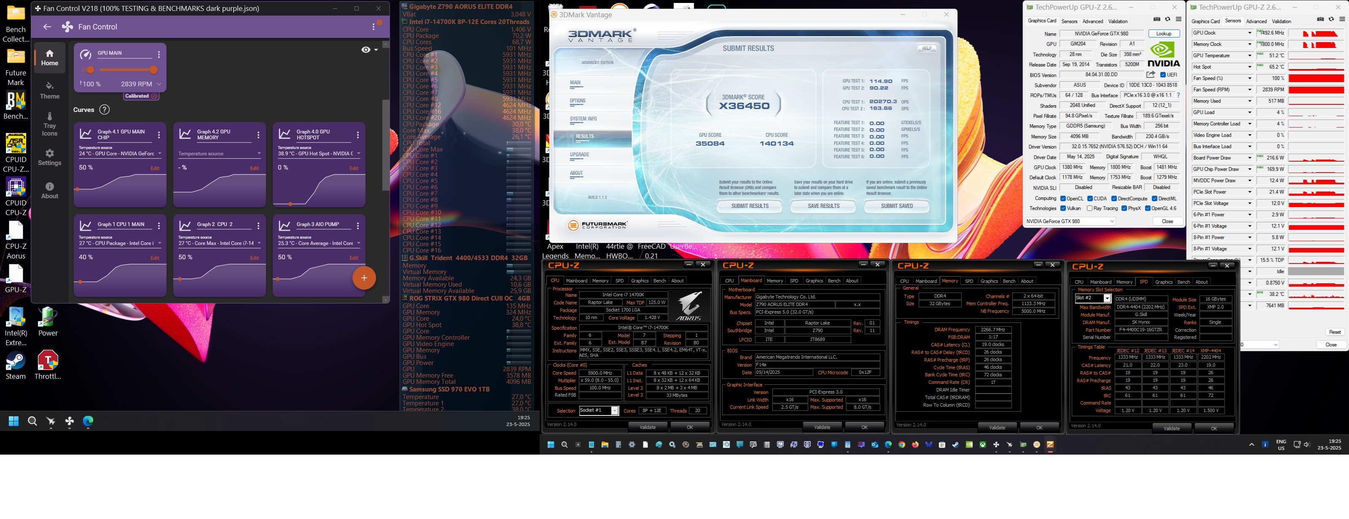Toggle the Vulkan checkbox in GPU-Z

click(1063, 208)
